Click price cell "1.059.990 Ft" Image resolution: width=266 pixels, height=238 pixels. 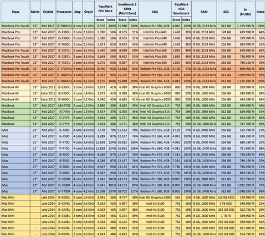coord(245,75)
